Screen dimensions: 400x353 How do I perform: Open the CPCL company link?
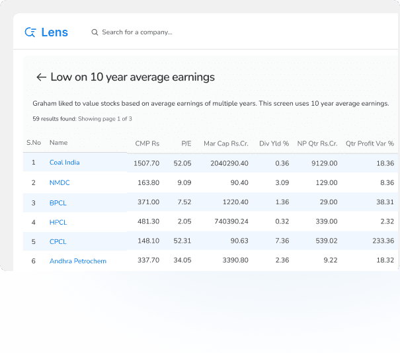pos(58,242)
